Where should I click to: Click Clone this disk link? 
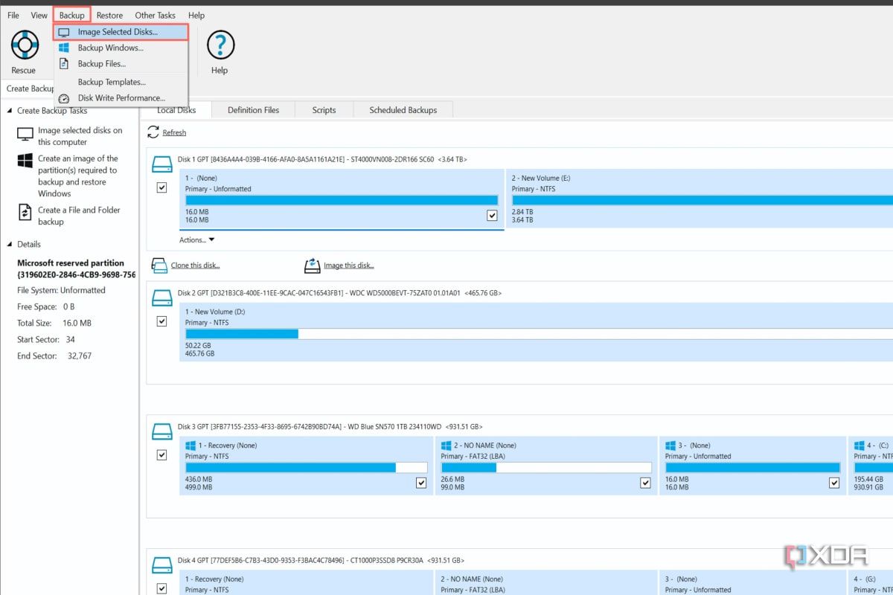[195, 266]
